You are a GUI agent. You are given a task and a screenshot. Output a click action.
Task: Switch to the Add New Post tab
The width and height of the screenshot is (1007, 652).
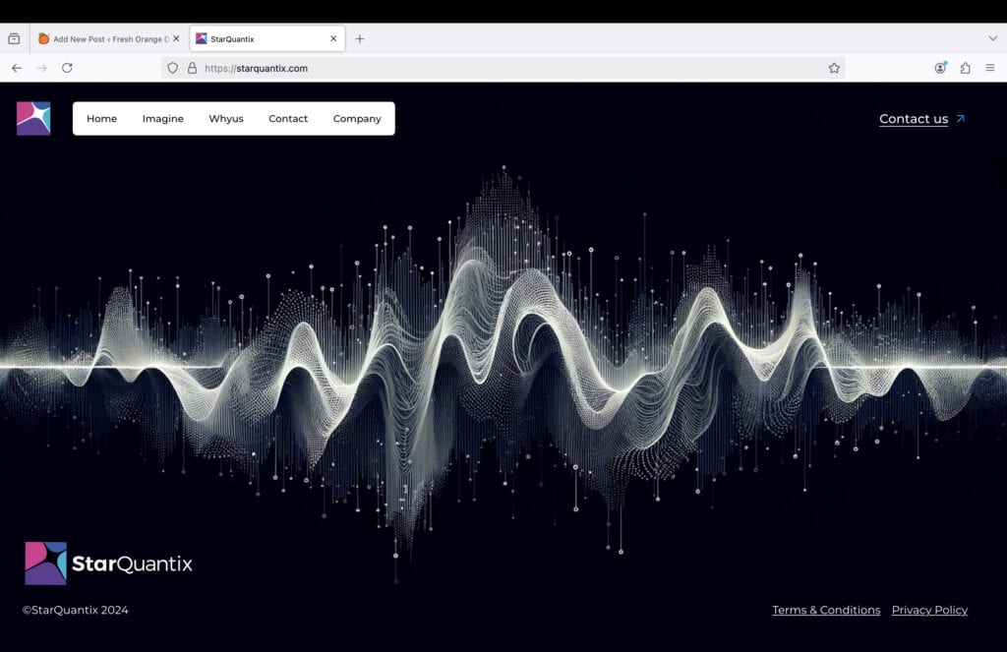(x=103, y=39)
